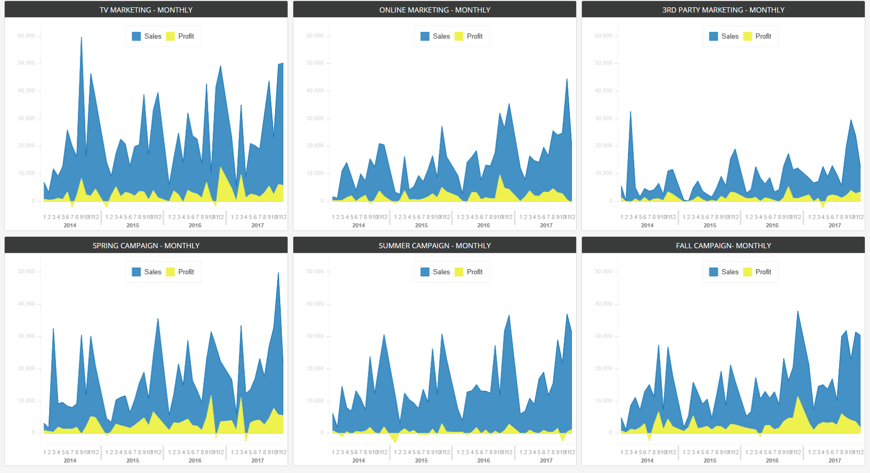Toggle Sales series in TV Marketing legend
The width and height of the screenshot is (870, 473).
tap(147, 37)
